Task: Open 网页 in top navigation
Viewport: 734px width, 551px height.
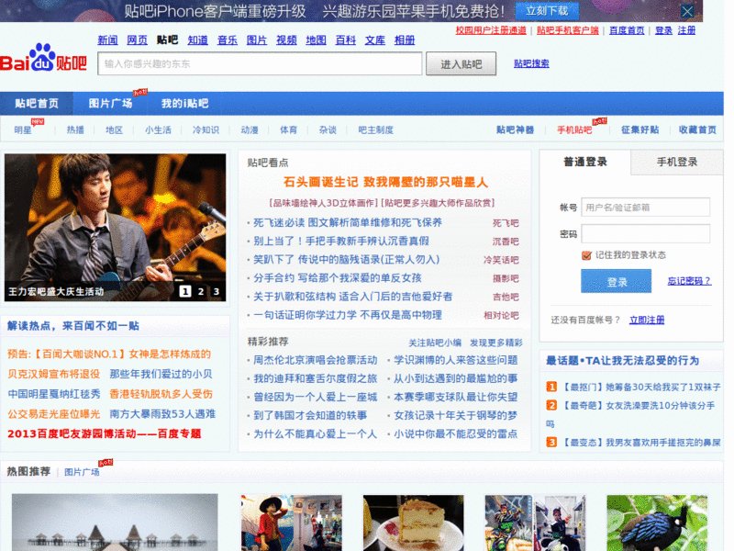Action: 137,40
